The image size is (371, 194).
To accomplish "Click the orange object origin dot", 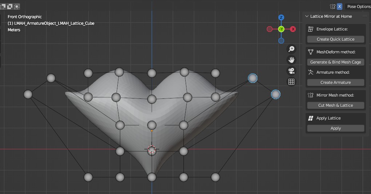I will tap(152, 130).
